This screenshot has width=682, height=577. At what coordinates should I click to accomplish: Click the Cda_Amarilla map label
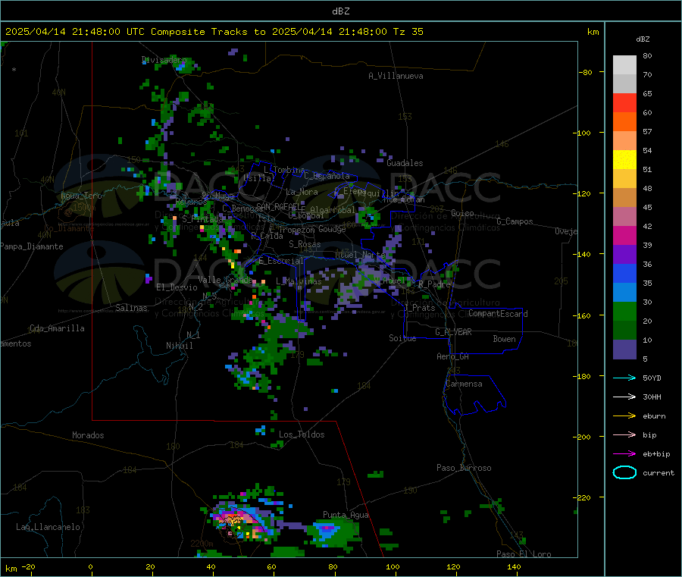coord(57,328)
